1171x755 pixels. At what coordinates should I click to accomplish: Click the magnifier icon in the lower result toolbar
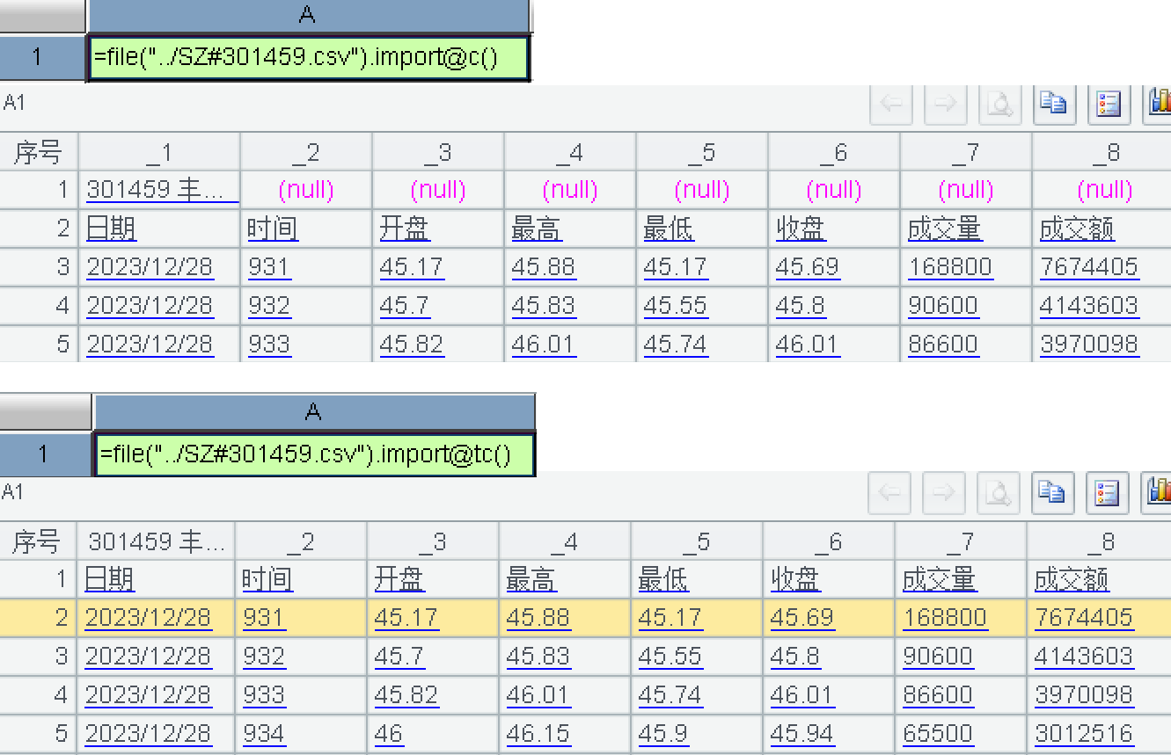999,493
